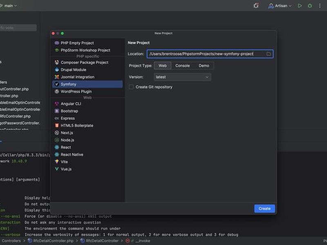Click the outController.php file in tree
Screen dimensions: 327x245
(x=14, y=89)
